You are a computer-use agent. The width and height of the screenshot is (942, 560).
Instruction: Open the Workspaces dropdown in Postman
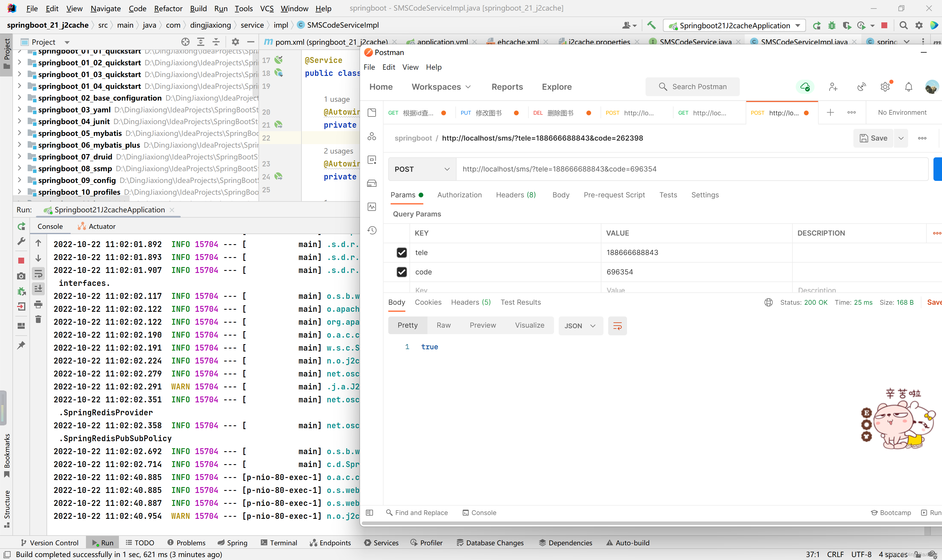point(441,87)
